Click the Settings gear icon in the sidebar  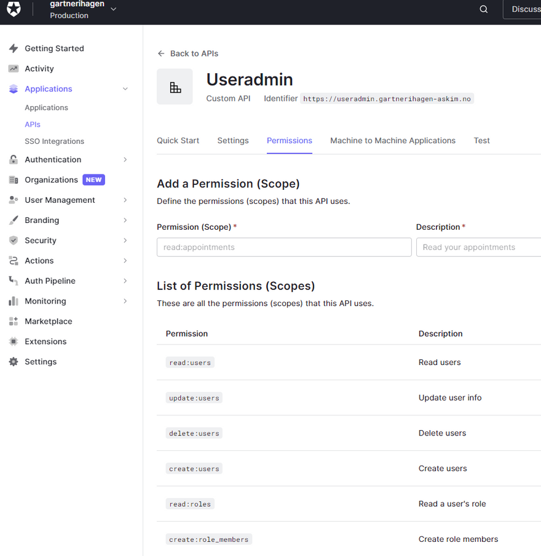pos(14,362)
